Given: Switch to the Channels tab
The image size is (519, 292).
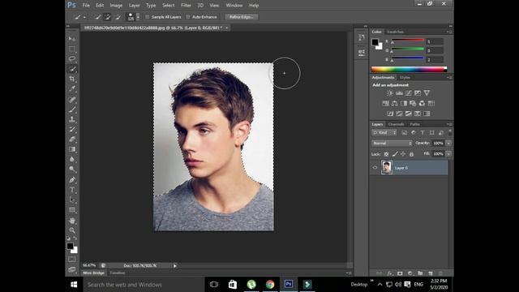Looking at the screenshot, I should pos(397,124).
